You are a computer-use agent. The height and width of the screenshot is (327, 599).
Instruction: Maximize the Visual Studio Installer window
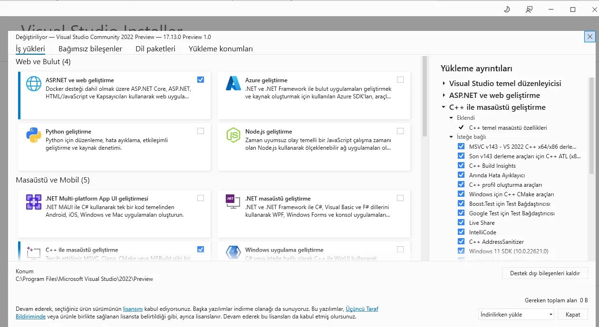[573, 10]
